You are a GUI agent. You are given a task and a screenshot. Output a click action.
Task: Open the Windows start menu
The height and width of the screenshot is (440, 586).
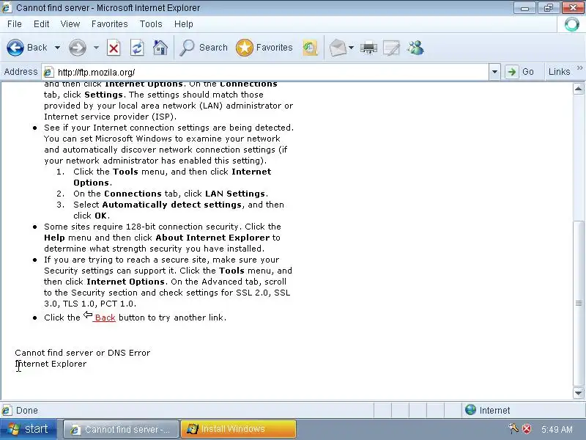tap(29, 429)
